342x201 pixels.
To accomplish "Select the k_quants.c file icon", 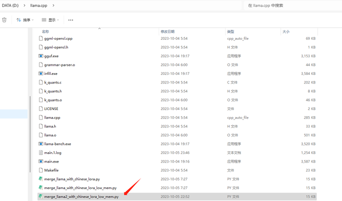I will 41,82.
